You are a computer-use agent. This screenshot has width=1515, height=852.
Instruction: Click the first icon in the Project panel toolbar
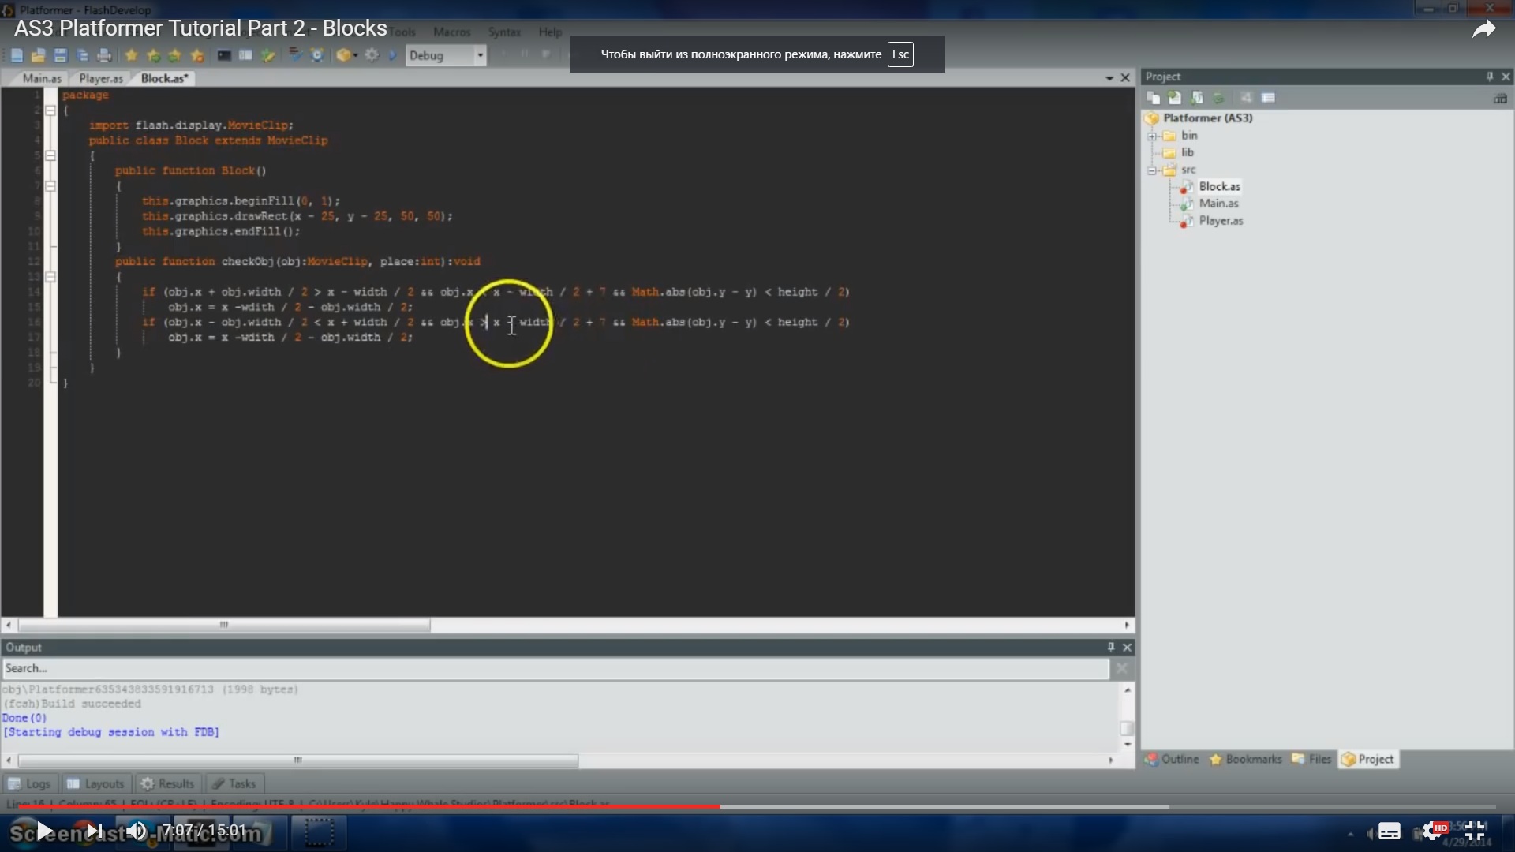(x=1154, y=98)
